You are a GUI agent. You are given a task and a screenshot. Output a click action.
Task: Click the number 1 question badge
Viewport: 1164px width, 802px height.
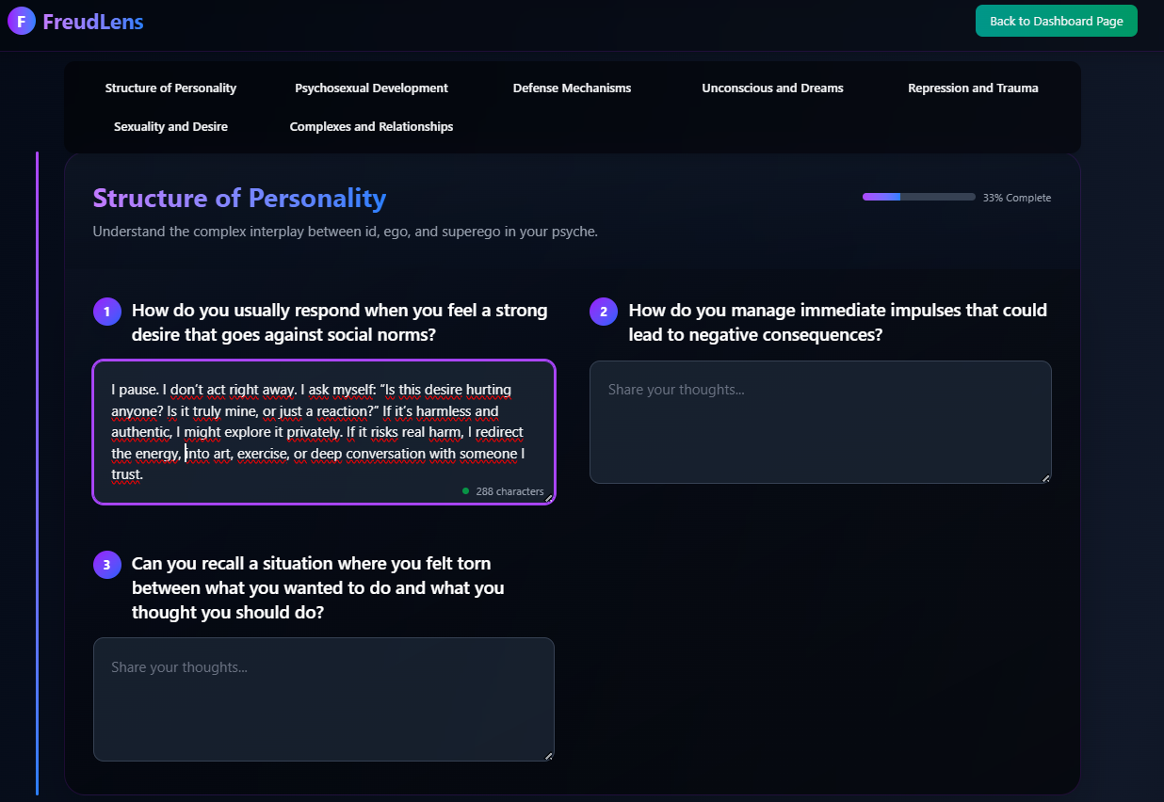[106, 312]
